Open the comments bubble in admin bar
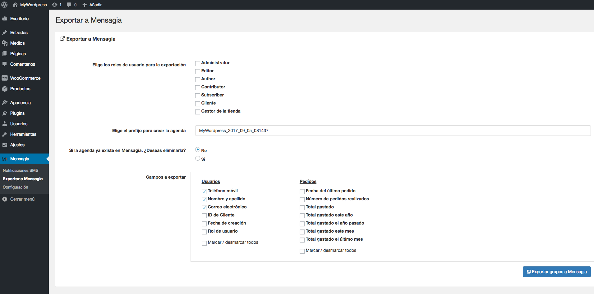This screenshot has height=294, width=594. pyautogui.click(x=69, y=5)
